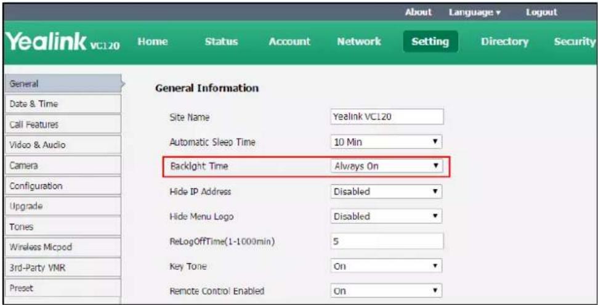The image size is (598, 305).
Task: Switch to the Status tab
Action: [x=221, y=42]
